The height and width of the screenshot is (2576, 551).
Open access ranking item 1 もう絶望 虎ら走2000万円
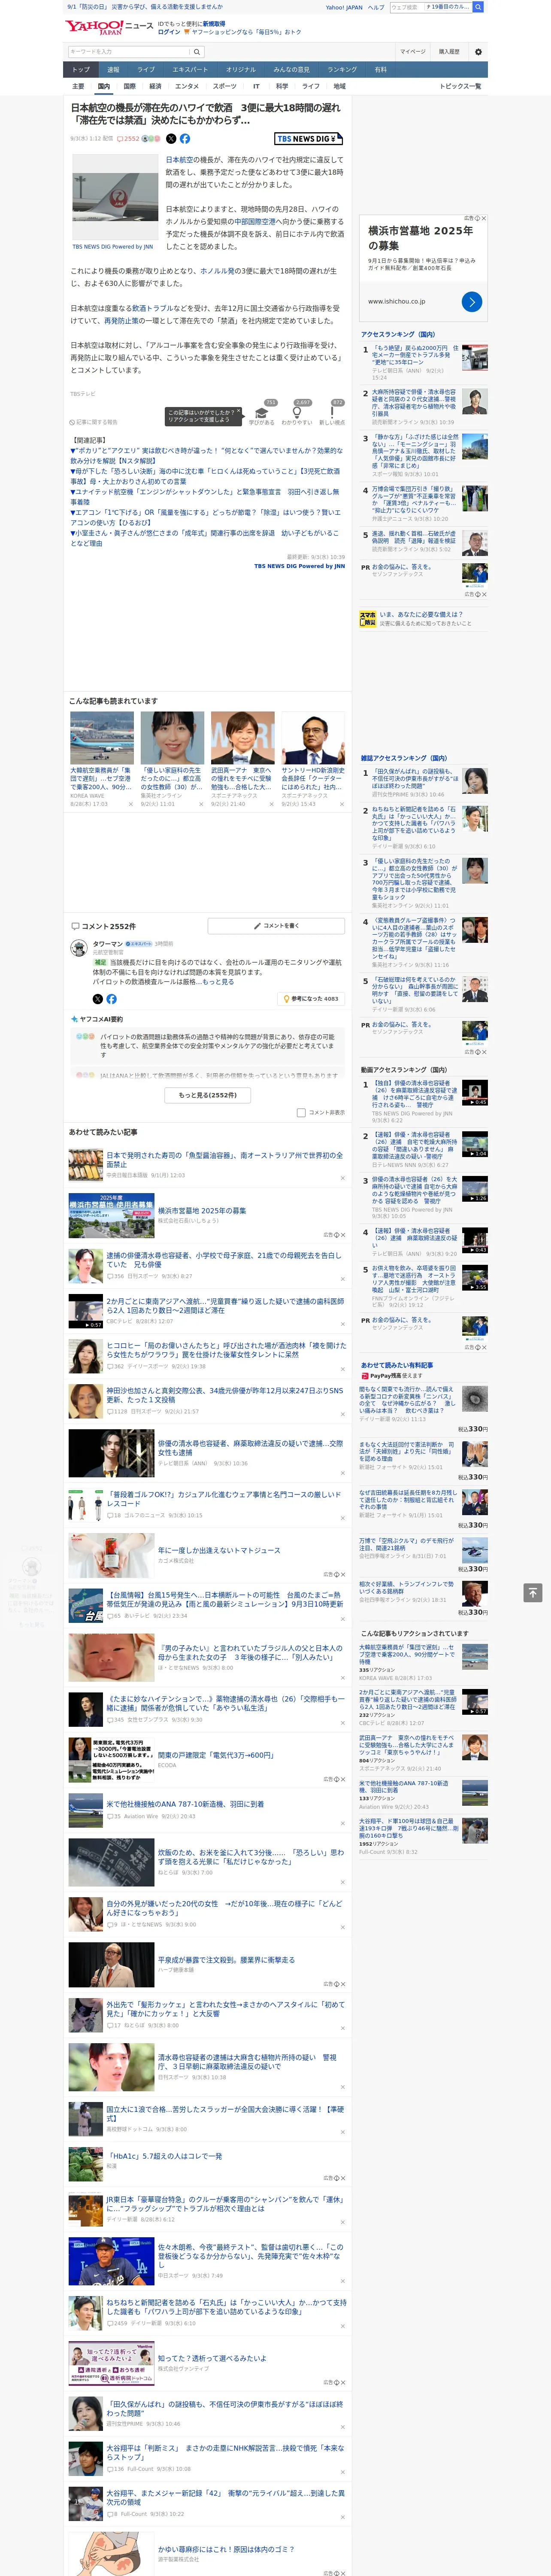tap(415, 356)
